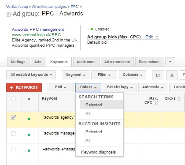Screen dimensions: 185x165
Task: Click the red + KEYWORDS button
Action: (x=24, y=87)
